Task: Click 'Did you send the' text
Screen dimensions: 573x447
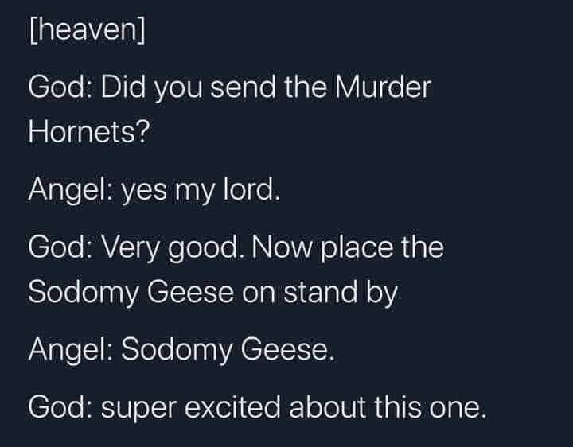Action: click(x=214, y=88)
